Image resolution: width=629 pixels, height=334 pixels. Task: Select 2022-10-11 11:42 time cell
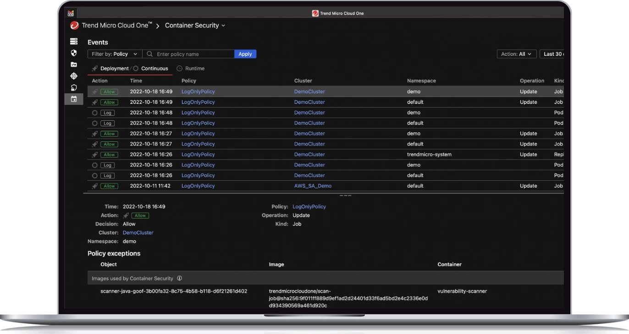point(150,186)
